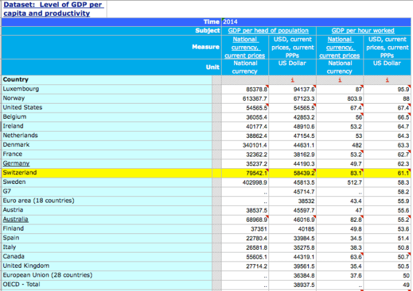
Task: Click info icon under GDP per head national currency column
Action: pyautogui.click(x=245, y=80)
